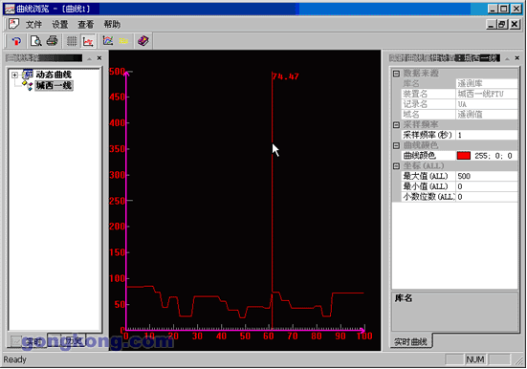Open the 设置 menu
Screen dimensions: 527x369
[60, 24]
